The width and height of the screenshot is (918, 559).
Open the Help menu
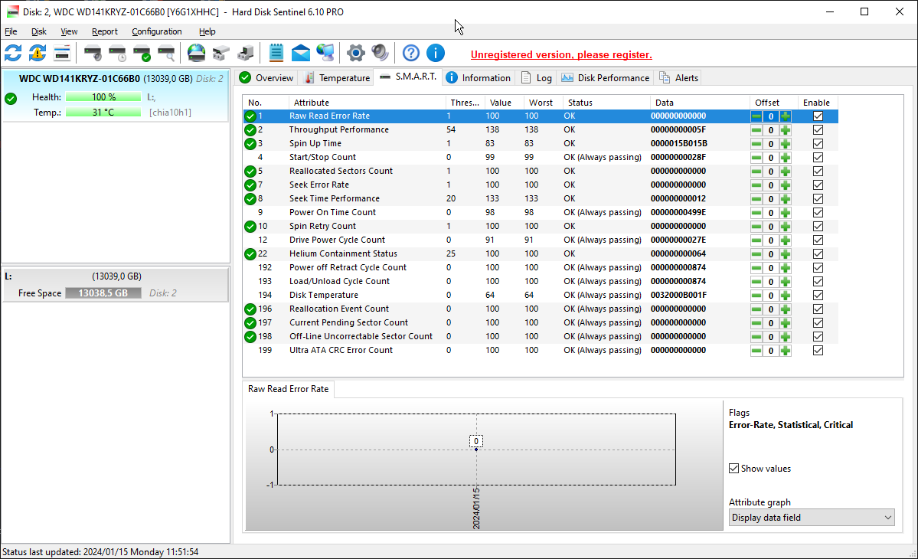pos(207,31)
